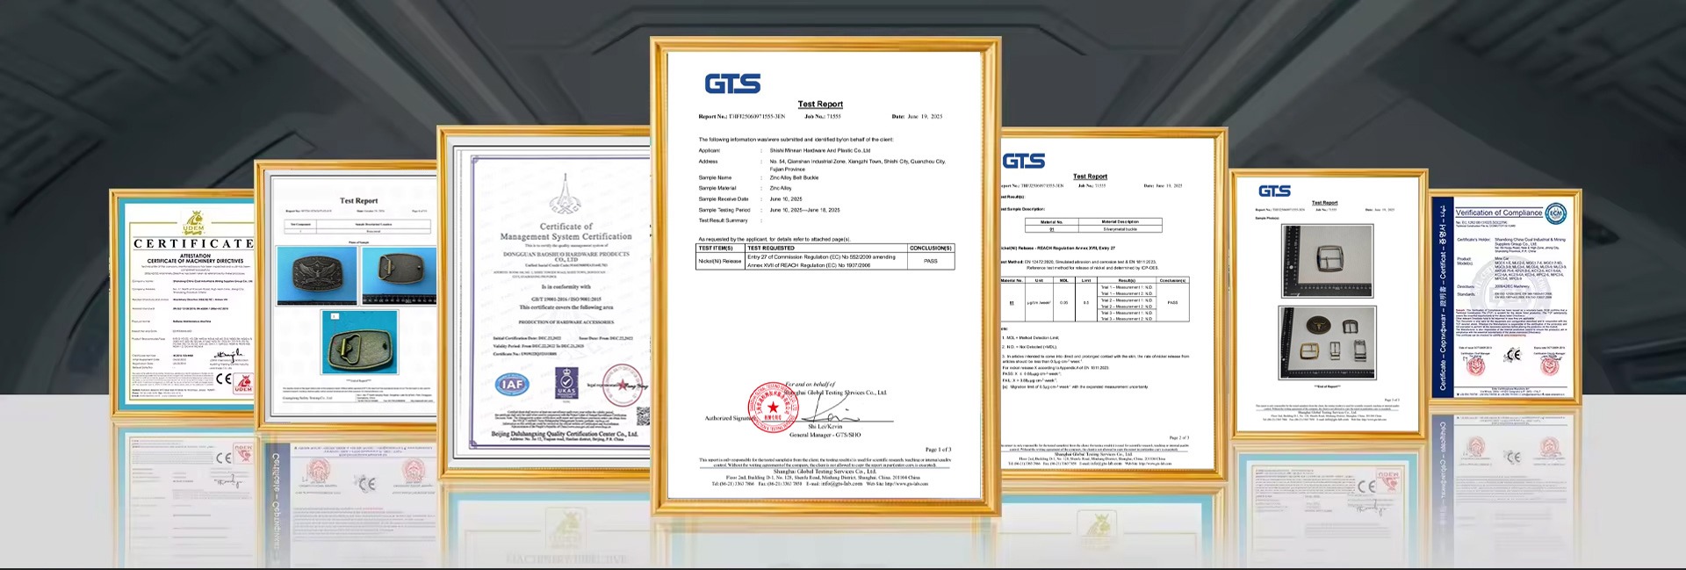Click the 'CONCLUSION(S)' table header

(931, 248)
